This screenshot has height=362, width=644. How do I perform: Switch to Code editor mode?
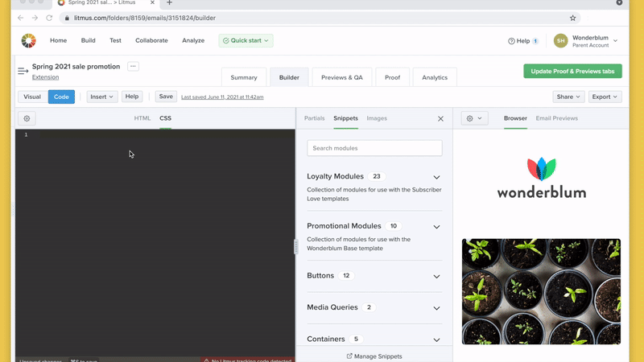[61, 97]
